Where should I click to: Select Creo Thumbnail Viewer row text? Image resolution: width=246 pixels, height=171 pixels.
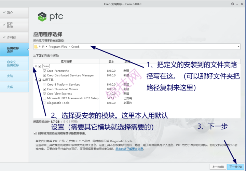tap(63, 89)
